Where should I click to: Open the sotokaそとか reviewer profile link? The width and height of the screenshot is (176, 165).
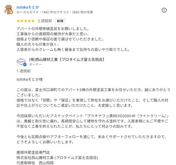point(28,7)
